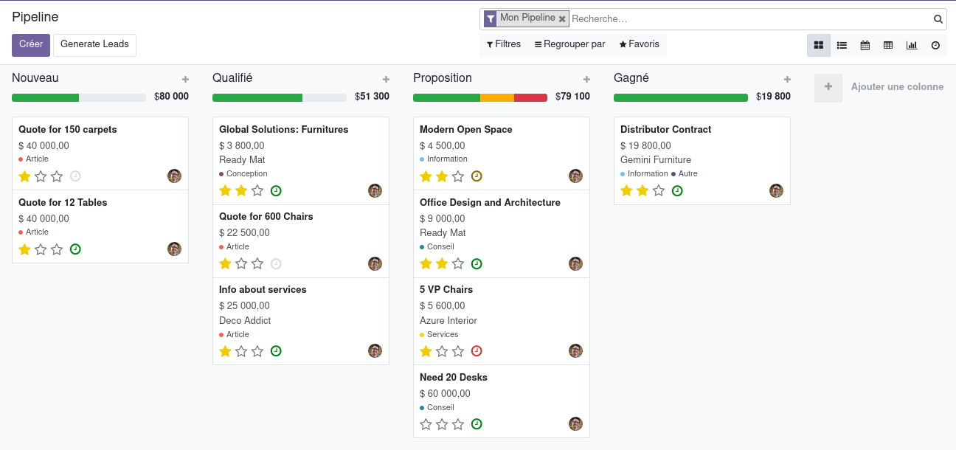This screenshot has height=450, width=956.
Task: Click the search magnifier icon
Action: [x=938, y=19]
